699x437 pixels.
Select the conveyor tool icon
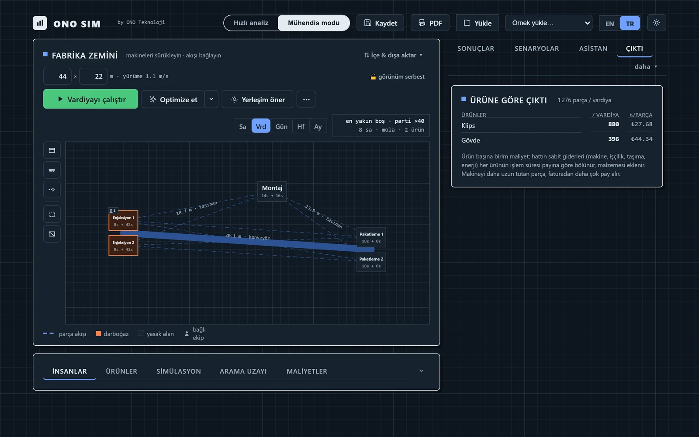(x=52, y=170)
